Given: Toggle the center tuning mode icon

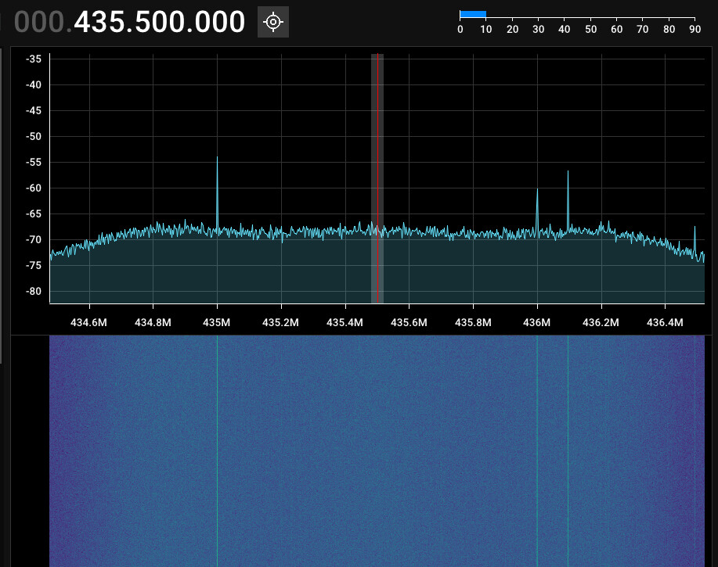Looking at the screenshot, I should (x=273, y=22).
